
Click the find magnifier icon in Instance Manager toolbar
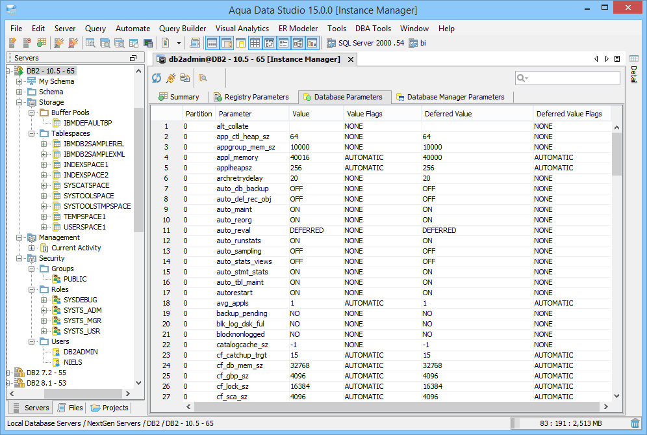pyautogui.click(x=203, y=77)
